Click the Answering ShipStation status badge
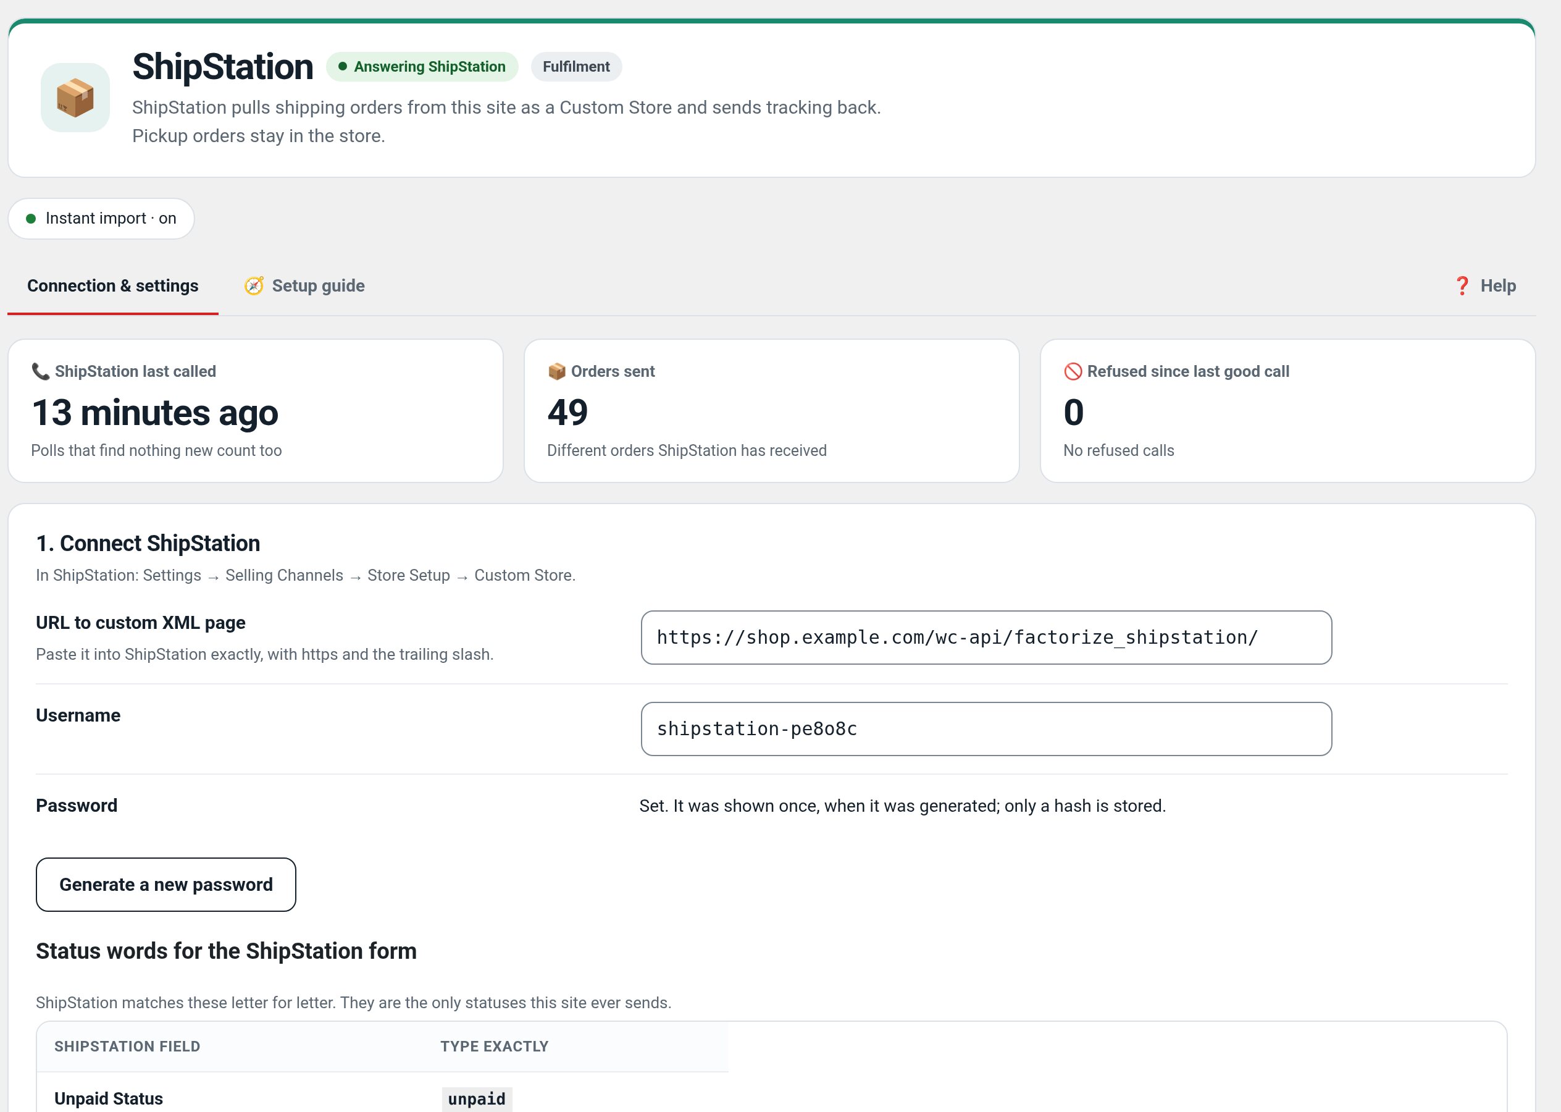Image resolution: width=1561 pixels, height=1112 pixels. (422, 67)
